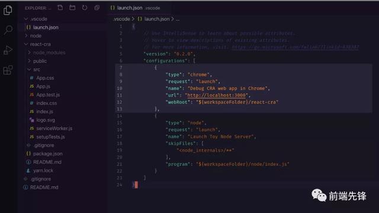Click the New Folder icon in Explorer header
Viewport: 379px width, 213px height.
point(72,8)
